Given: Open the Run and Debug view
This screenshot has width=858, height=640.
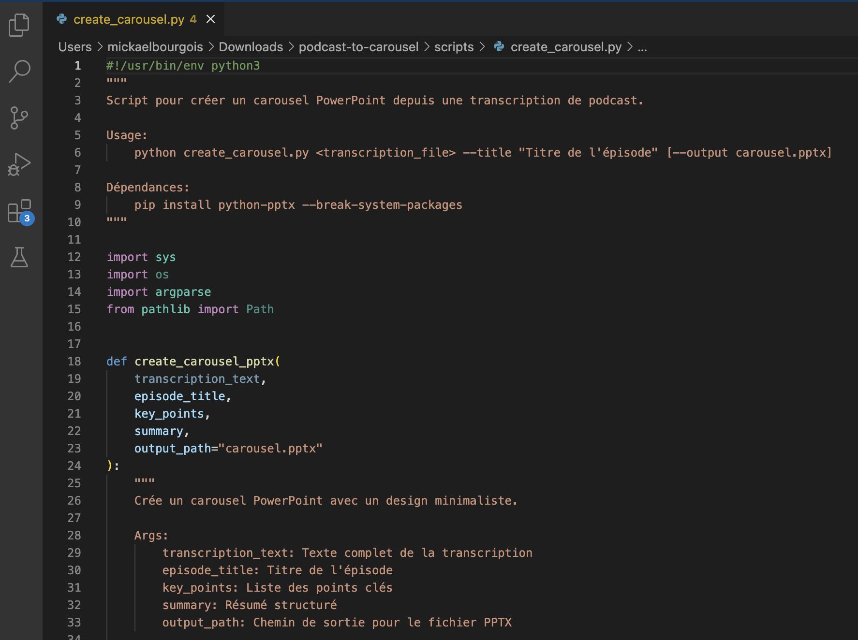Looking at the screenshot, I should (x=19, y=164).
